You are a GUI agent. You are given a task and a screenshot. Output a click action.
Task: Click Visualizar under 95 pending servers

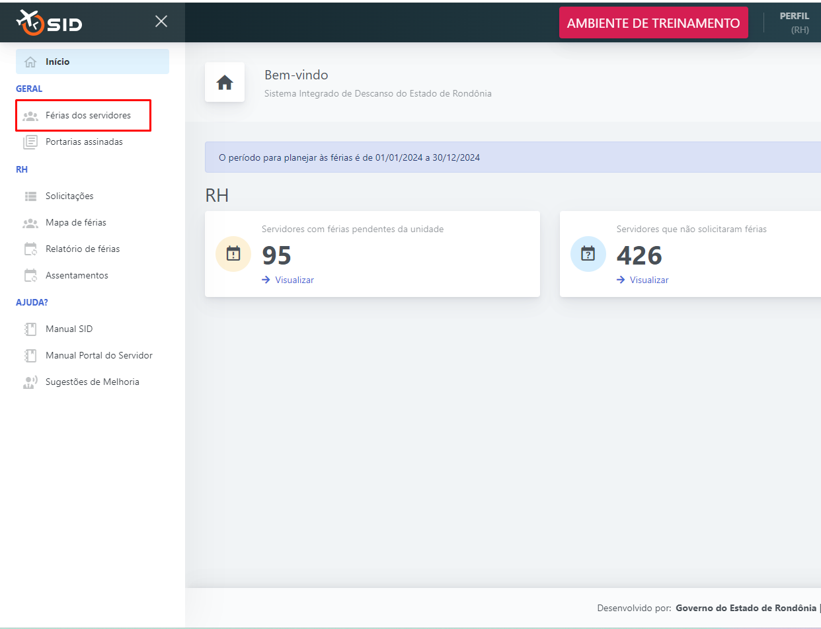pos(294,280)
